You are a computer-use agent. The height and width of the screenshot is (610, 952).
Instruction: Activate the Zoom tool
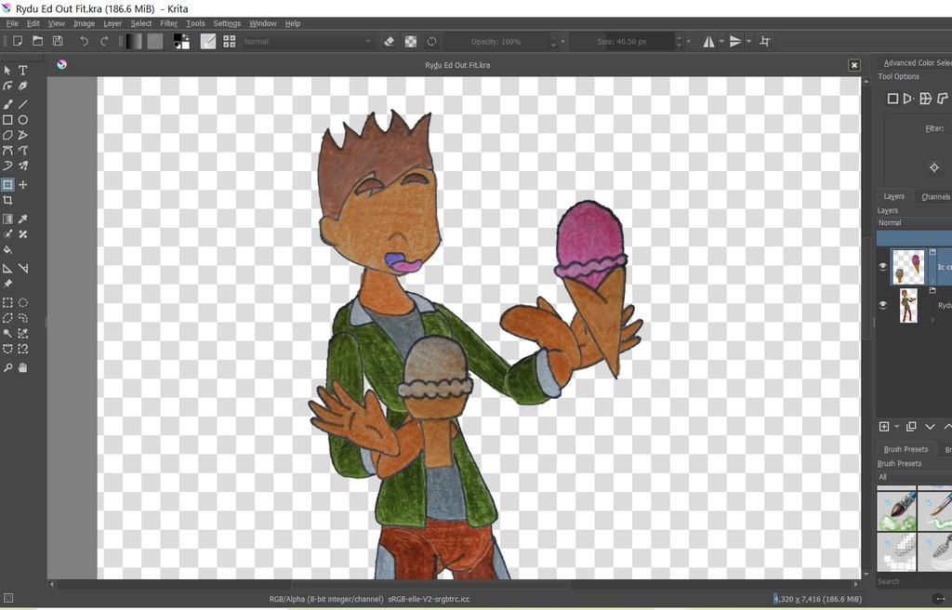7,367
